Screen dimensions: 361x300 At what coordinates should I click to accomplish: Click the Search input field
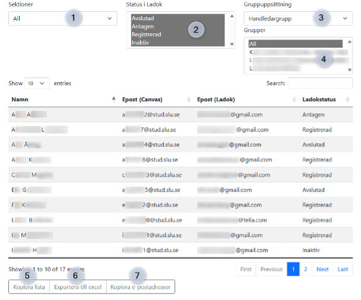[x=320, y=83]
